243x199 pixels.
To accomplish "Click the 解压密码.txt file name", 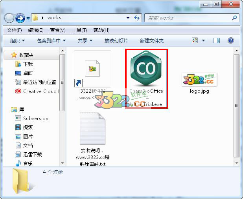I will (x=92, y=164).
